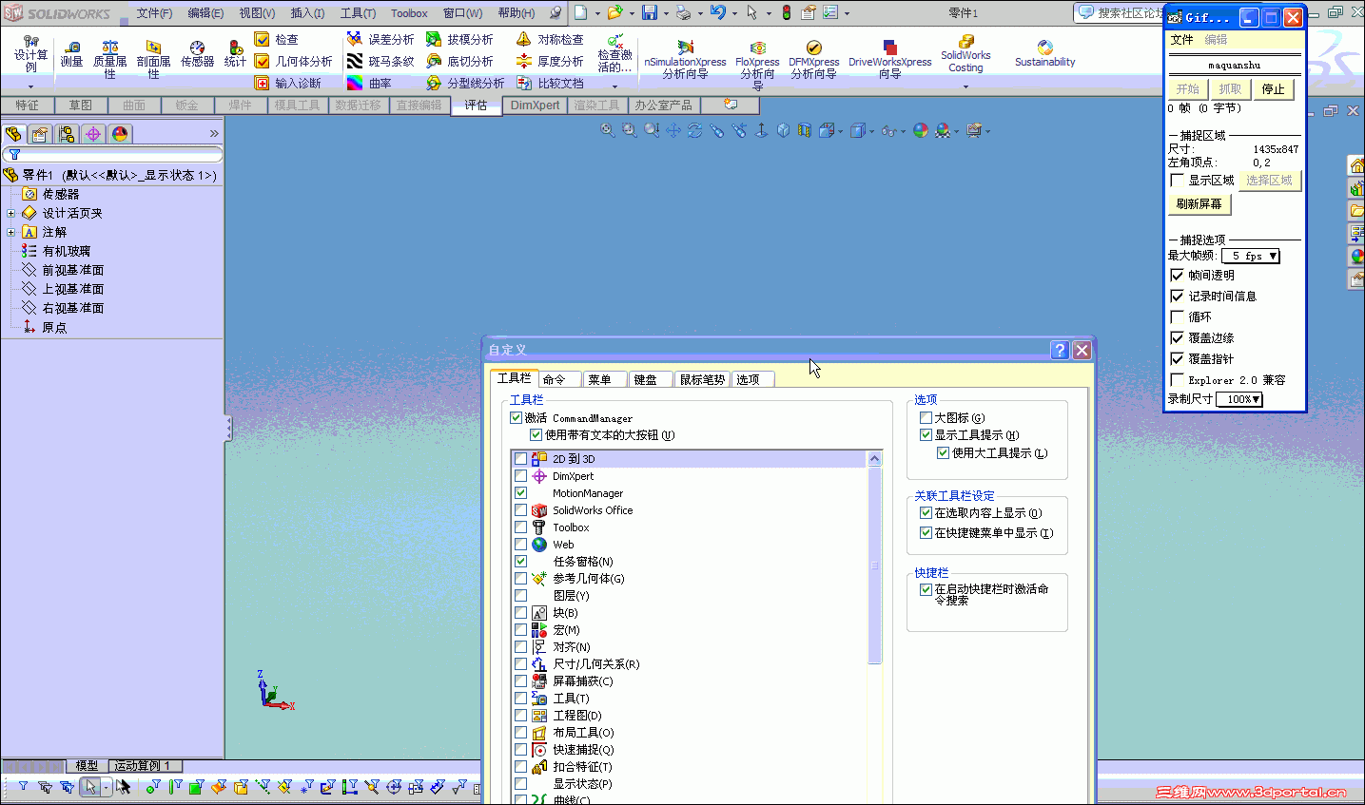
Task: Toggle 覆盖指针 checkbox in Gif recorder
Action: pos(1177,358)
